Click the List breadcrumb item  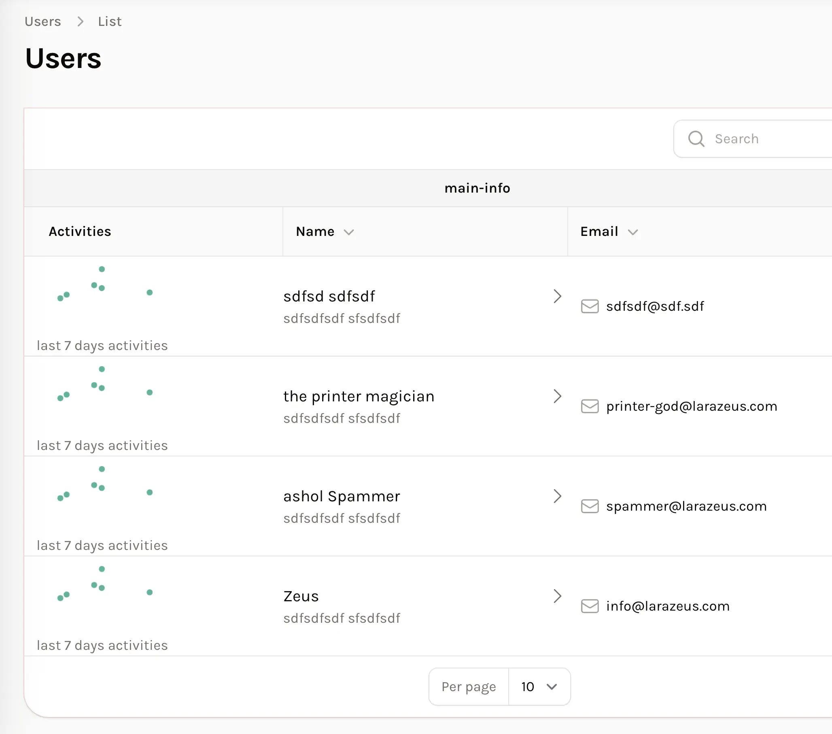point(110,21)
